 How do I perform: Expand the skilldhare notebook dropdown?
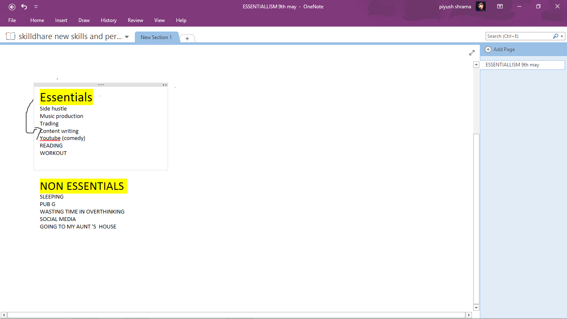(x=127, y=37)
